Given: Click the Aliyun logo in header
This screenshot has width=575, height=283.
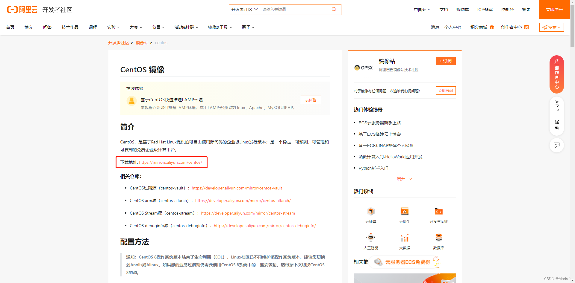Looking at the screenshot, I should click(x=22, y=10).
